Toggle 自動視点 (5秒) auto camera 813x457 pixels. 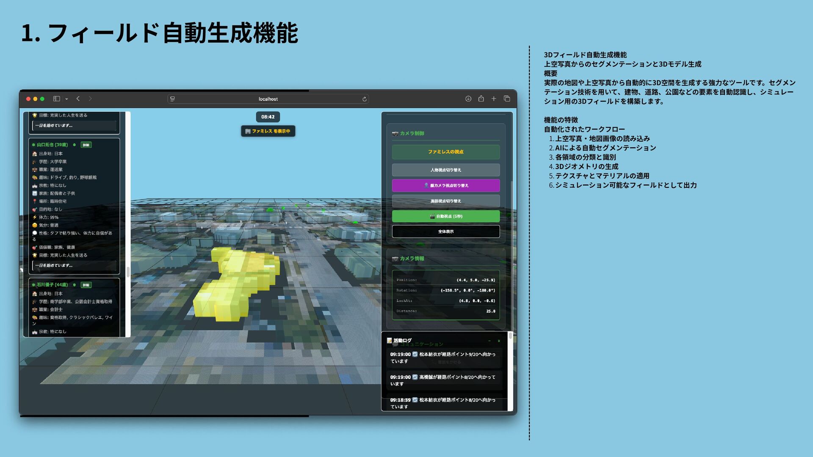(445, 216)
